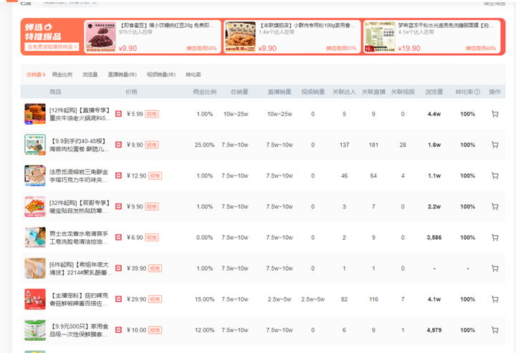Add the 暖宝贴 row to cart
This screenshot has width=516, height=353.
(x=494, y=207)
